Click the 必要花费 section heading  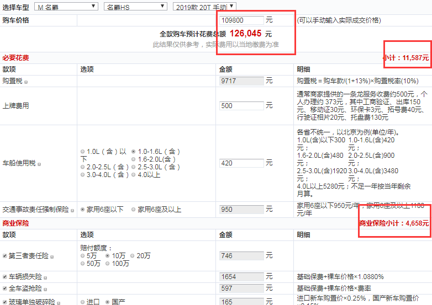pos(15,58)
